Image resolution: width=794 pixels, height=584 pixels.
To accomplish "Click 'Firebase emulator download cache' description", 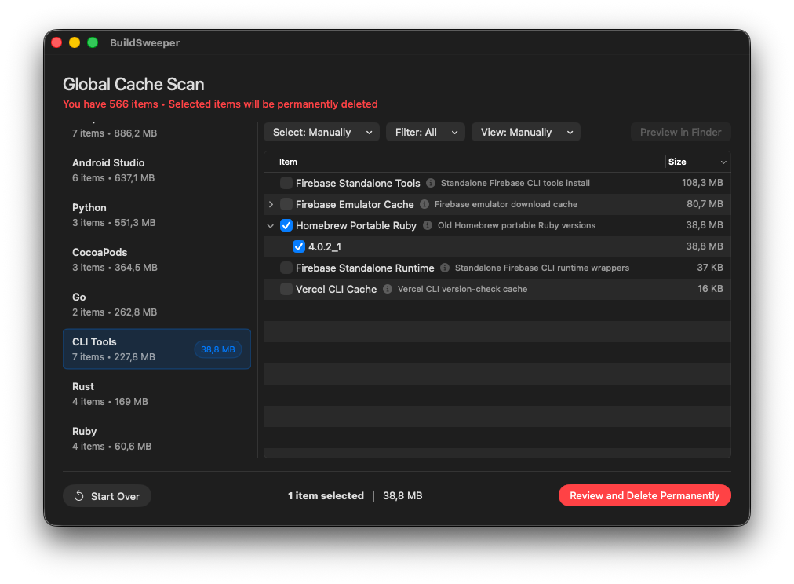I will click(506, 204).
